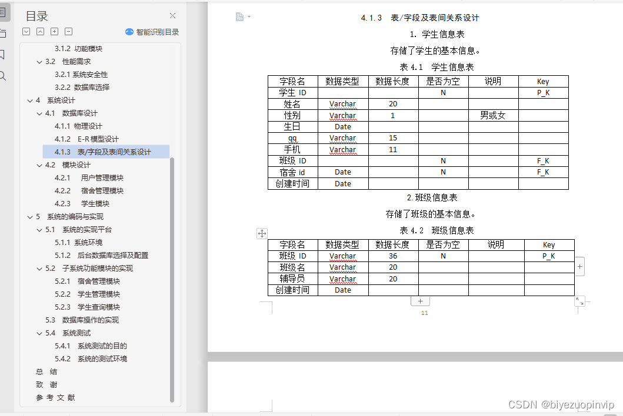Viewport: 623px width, 416px height.
Task: Click the '+' expand-all button in the 目录 toolbar
Action: point(54,31)
